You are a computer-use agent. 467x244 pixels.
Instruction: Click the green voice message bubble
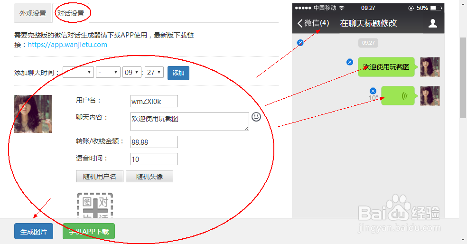tap(398, 95)
